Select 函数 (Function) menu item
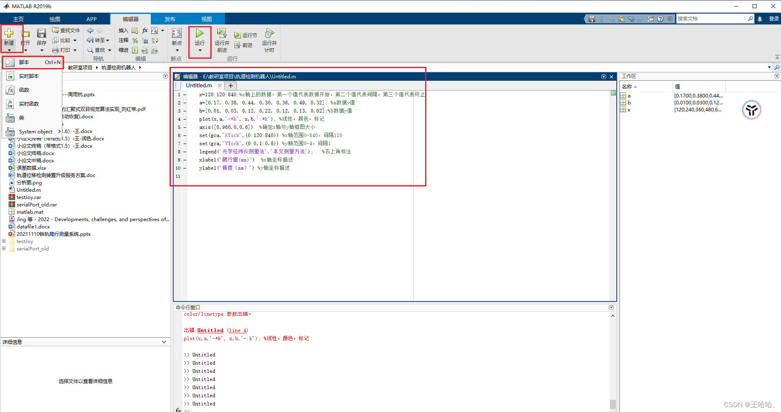The height and width of the screenshot is (412, 781). point(33,90)
